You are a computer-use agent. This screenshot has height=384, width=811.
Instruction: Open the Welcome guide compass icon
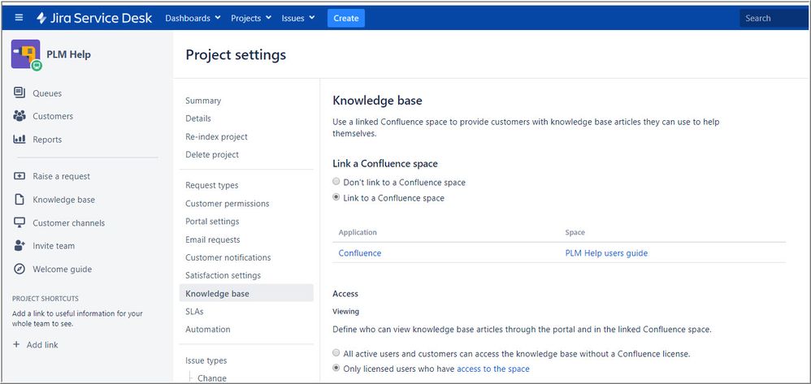(x=20, y=269)
